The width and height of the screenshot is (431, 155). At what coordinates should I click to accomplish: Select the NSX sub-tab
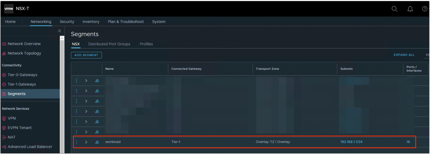[76, 44]
